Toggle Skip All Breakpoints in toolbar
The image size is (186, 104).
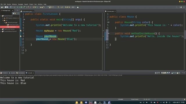coord(14,7)
